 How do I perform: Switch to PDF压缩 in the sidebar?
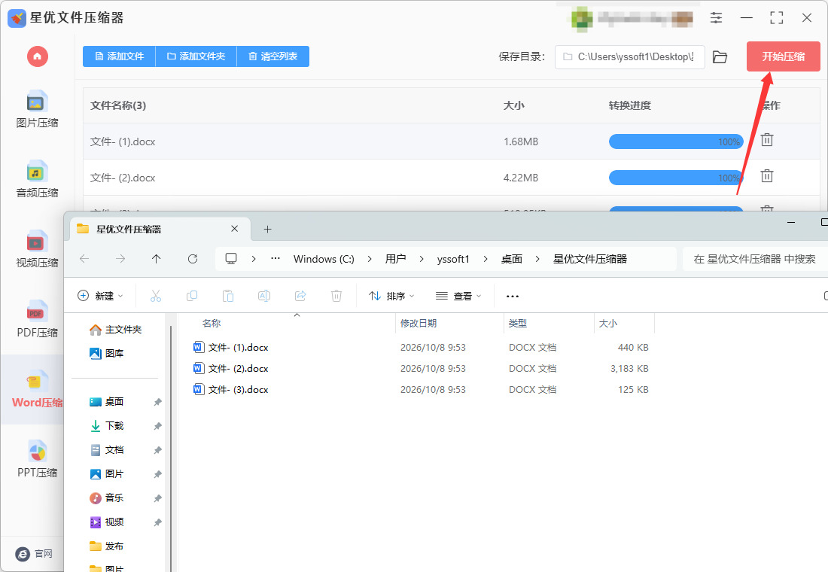tap(37, 320)
